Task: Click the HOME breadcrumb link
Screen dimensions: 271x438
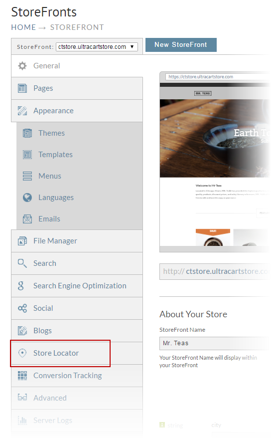Action: point(23,27)
